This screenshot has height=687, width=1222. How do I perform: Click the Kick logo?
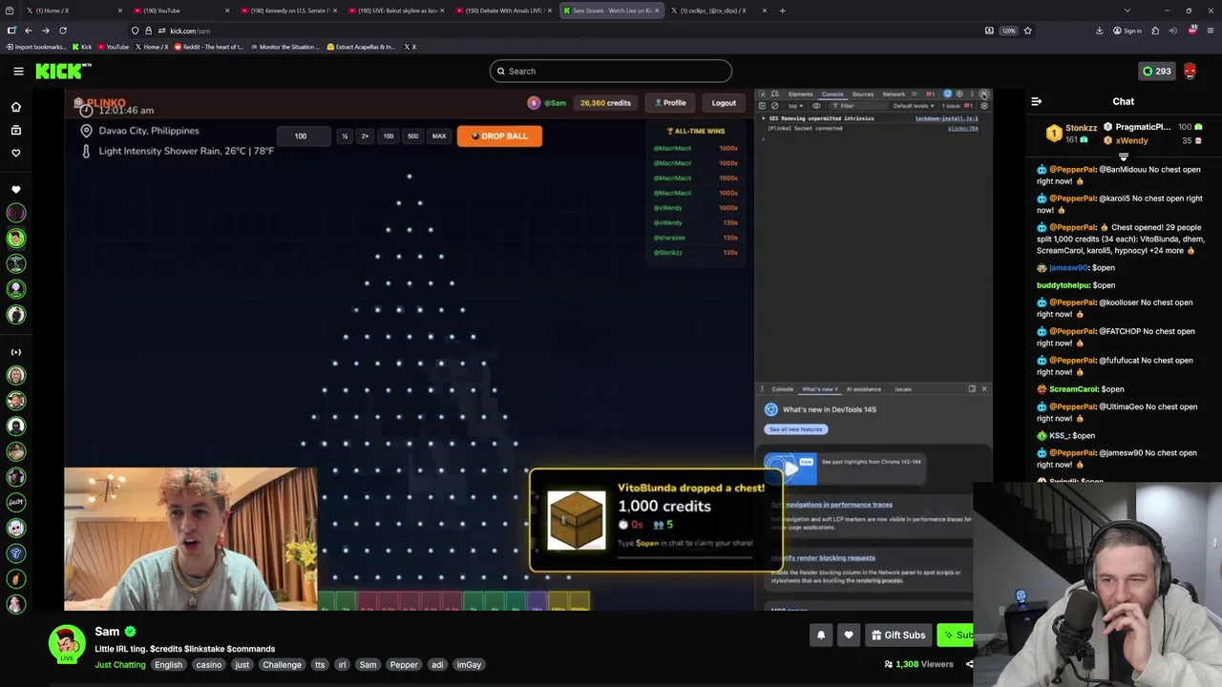point(62,71)
